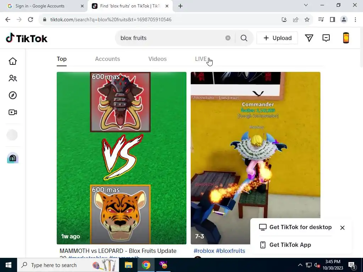Click the search magnifier button
363x272 pixels.
tap(244, 38)
